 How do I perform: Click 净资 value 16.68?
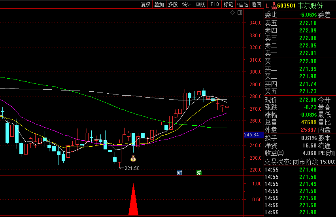(x=310, y=145)
